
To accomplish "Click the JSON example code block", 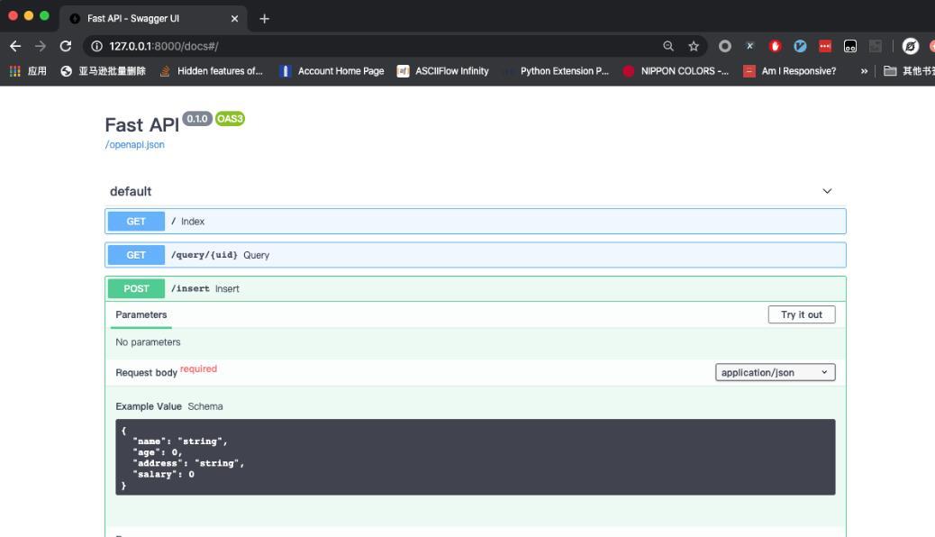I will click(x=476, y=457).
